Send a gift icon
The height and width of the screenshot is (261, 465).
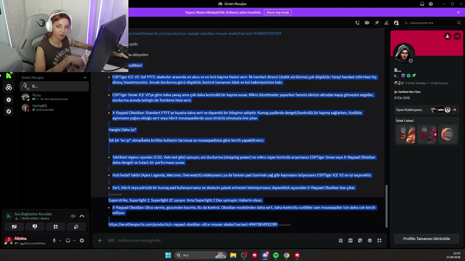341,240
